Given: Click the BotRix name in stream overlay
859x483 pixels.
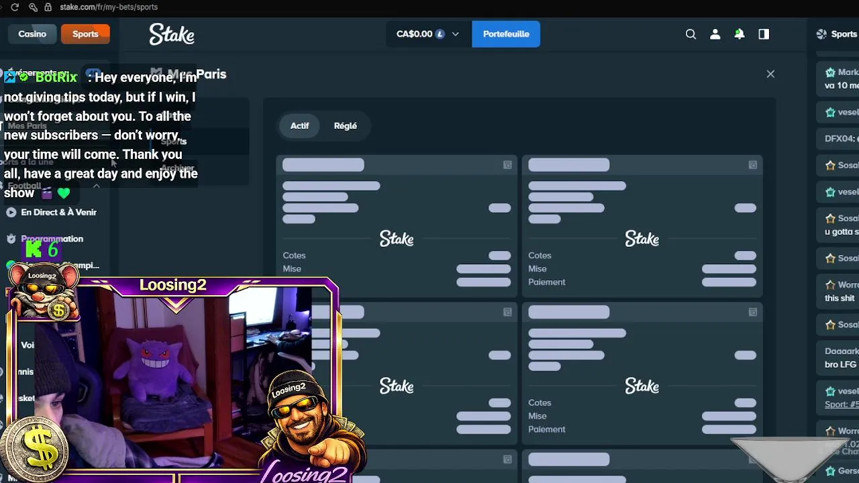Looking at the screenshot, I should point(56,77).
